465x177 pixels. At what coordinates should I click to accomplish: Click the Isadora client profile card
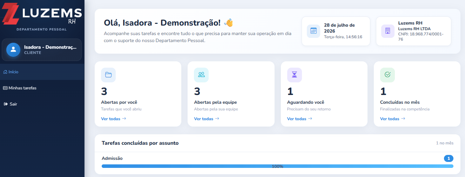pos(42,50)
